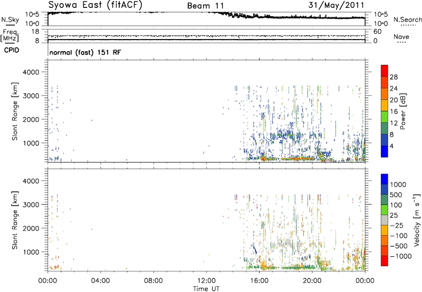This screenshot has width=422, height=292.
Task: Click the 'Velocity [m s-1]' color bar title
Action: click(x=417, y=220)
